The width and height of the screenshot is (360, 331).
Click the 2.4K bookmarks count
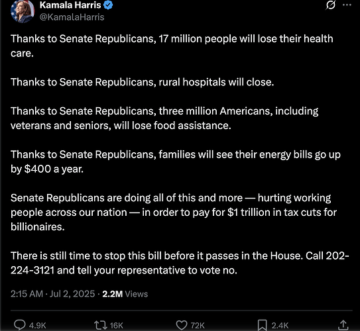[280, 326]
